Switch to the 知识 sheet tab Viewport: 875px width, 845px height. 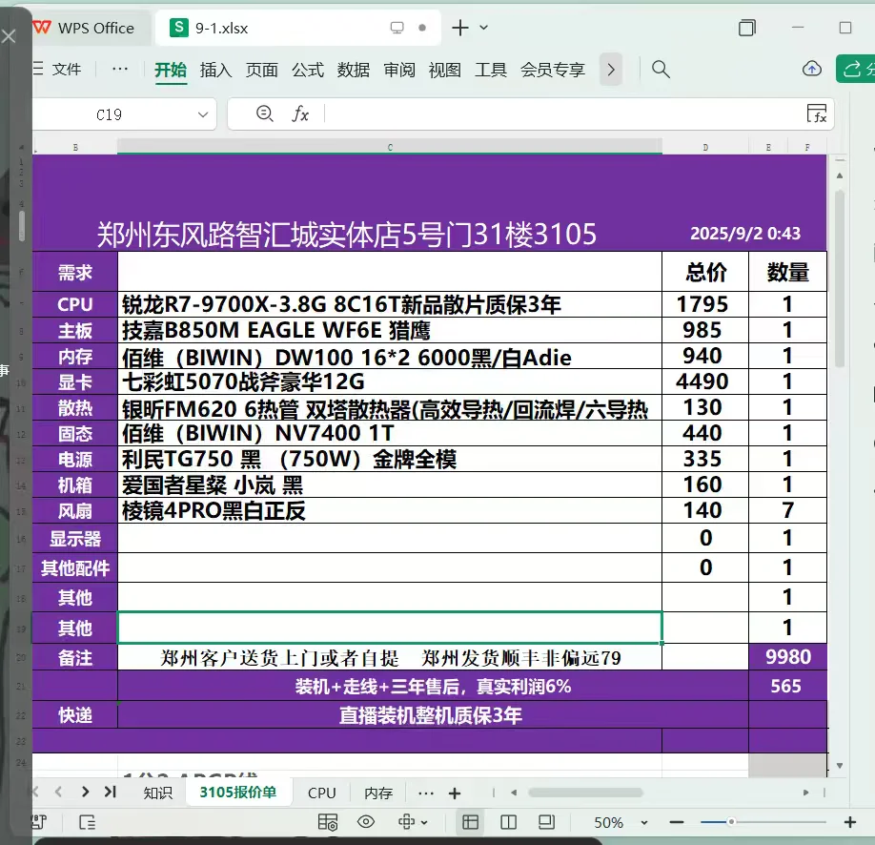[x=158, y=793]
